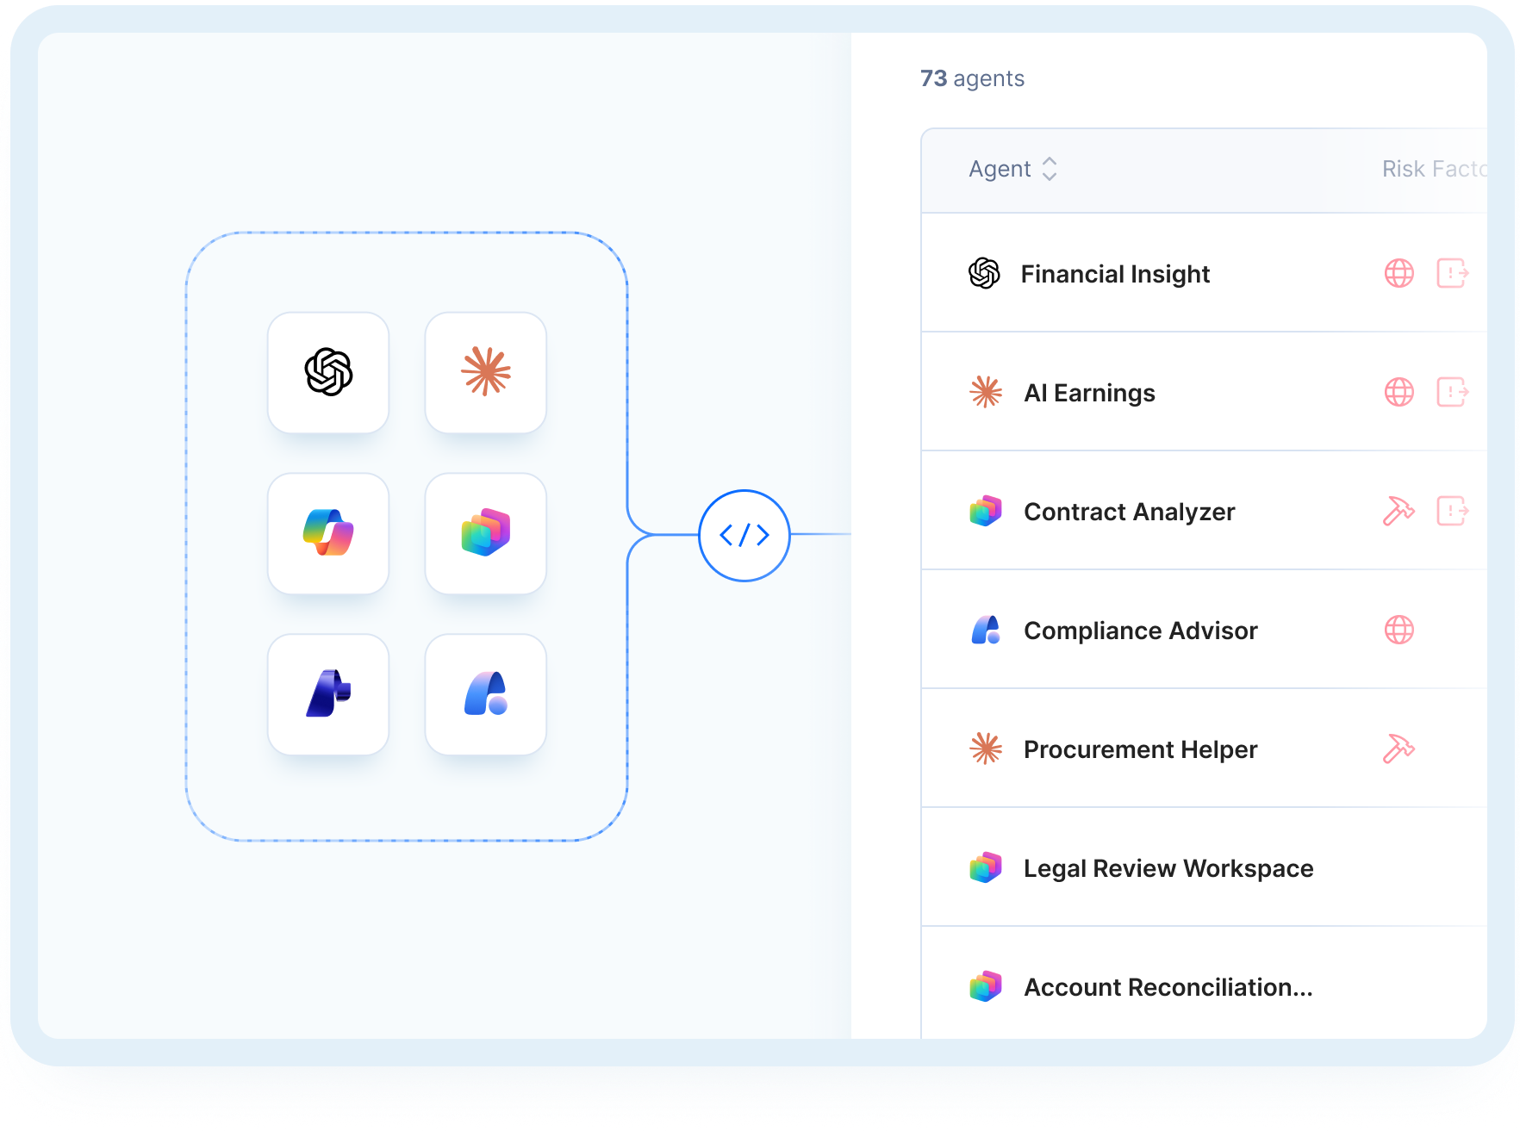The height and width of the screenshot is (1137, 1520).
Task: Select the Compliance Advisor agent
Action: click(1141, 631)
